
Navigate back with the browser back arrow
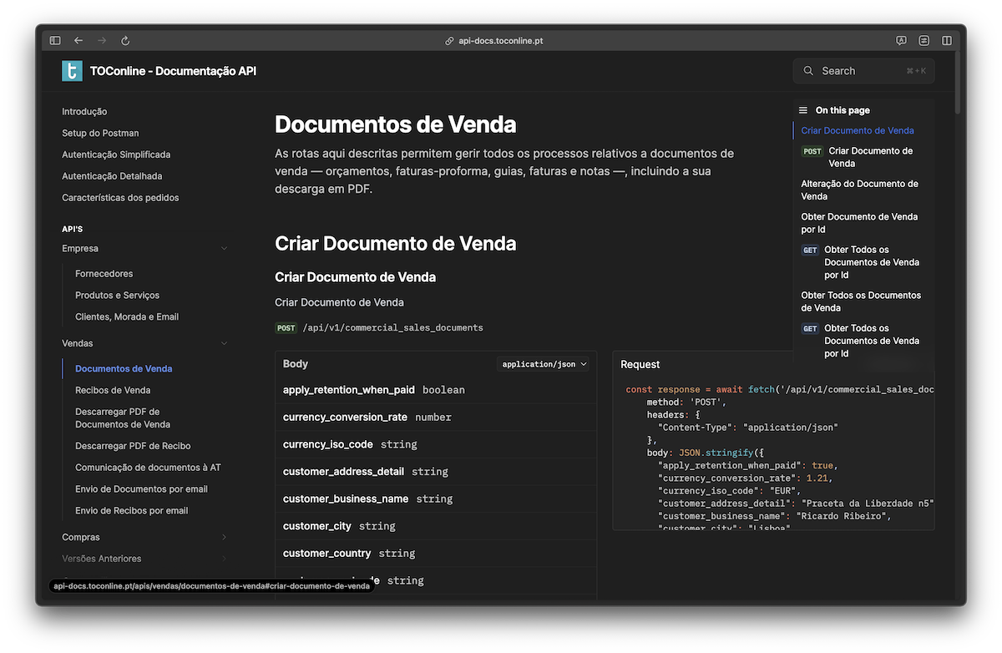[78, 39]
